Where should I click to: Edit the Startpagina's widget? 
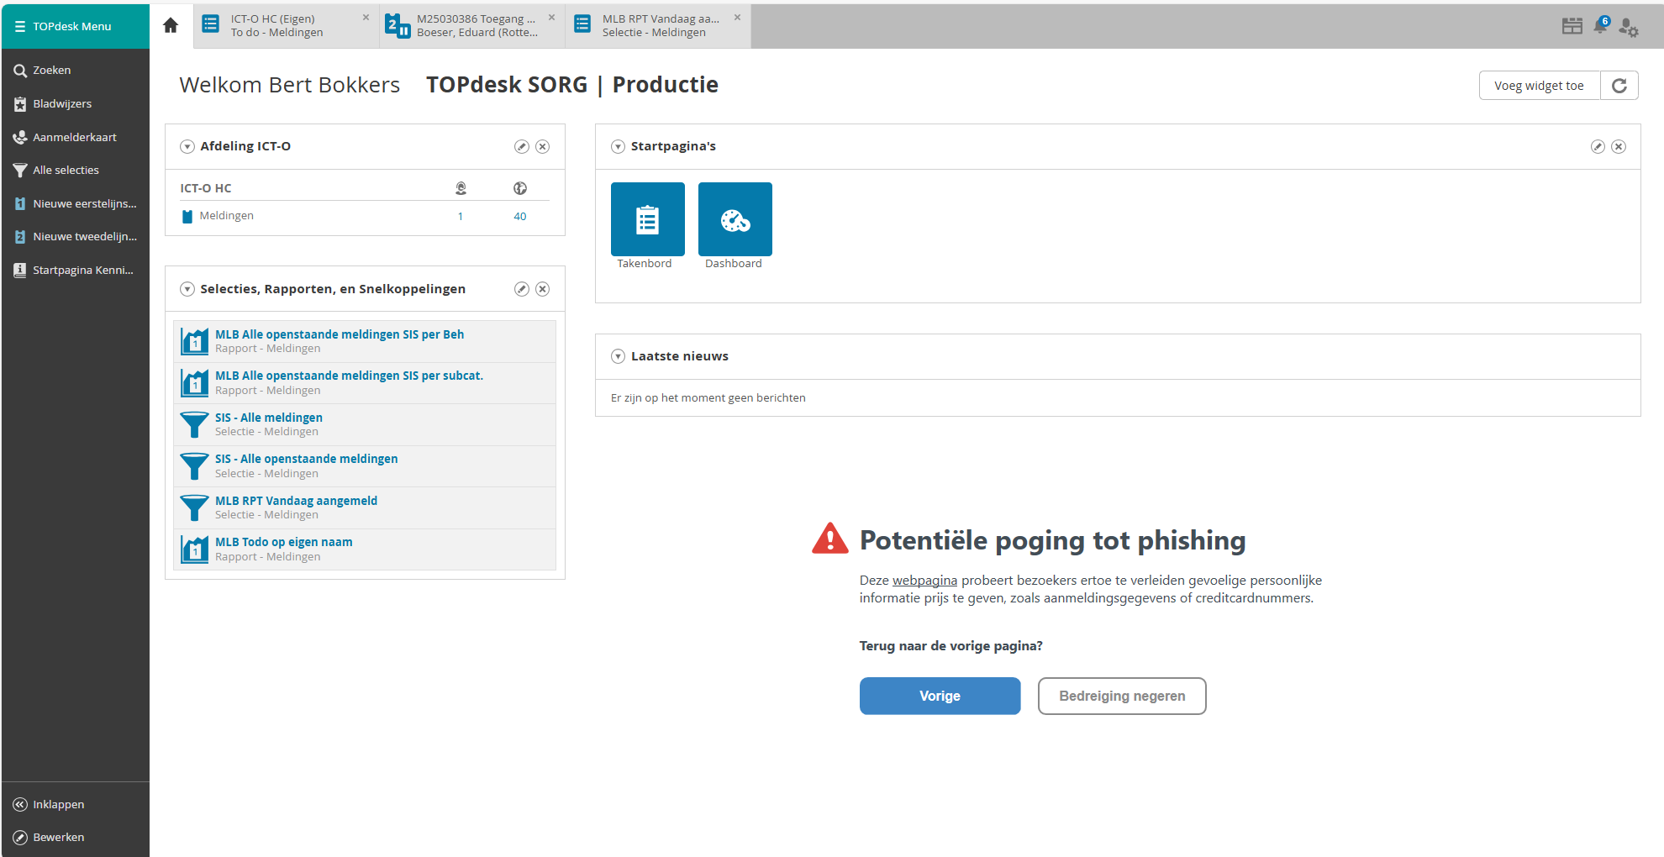pos(1598,147)
